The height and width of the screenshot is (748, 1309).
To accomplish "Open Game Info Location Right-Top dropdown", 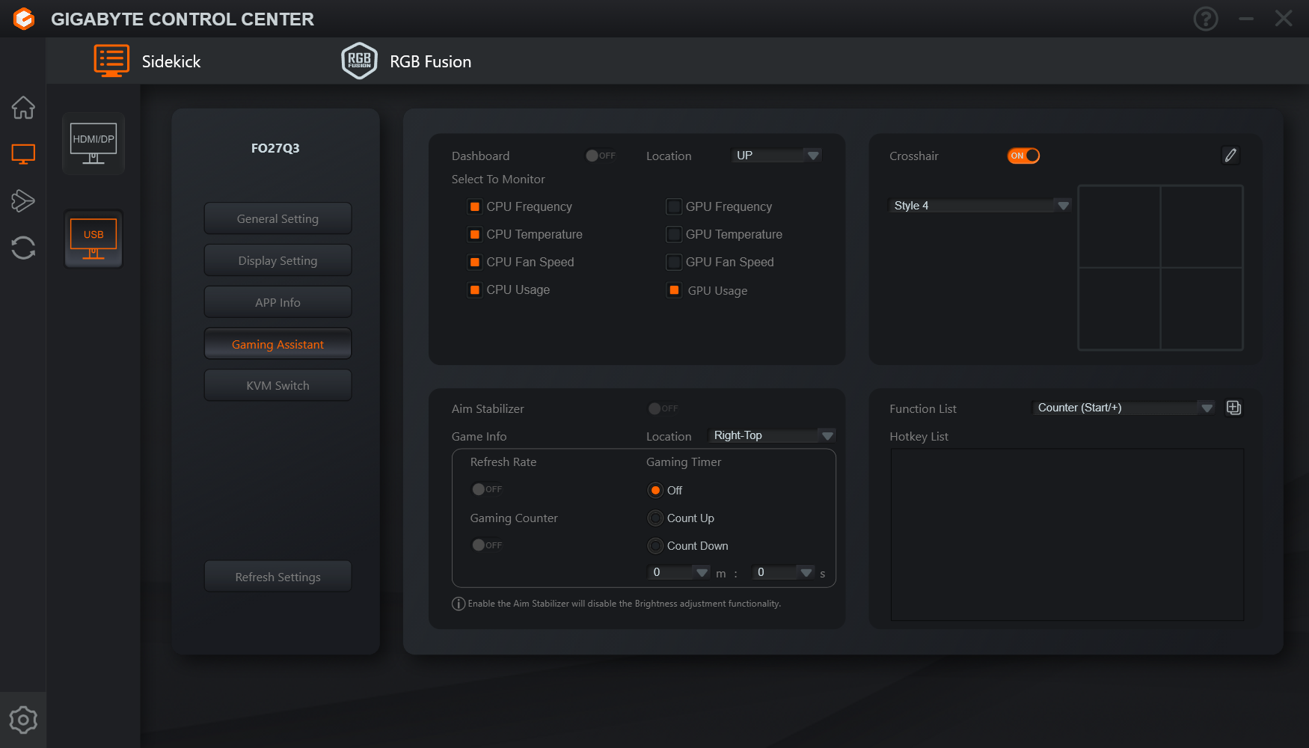I will pyautogui.click(x=771, y=435).
